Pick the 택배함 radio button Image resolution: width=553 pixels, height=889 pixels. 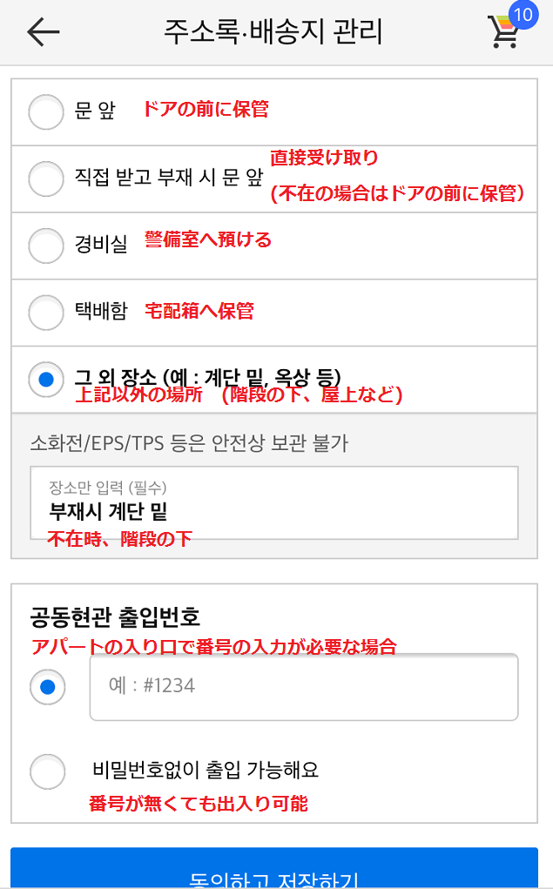46,312
